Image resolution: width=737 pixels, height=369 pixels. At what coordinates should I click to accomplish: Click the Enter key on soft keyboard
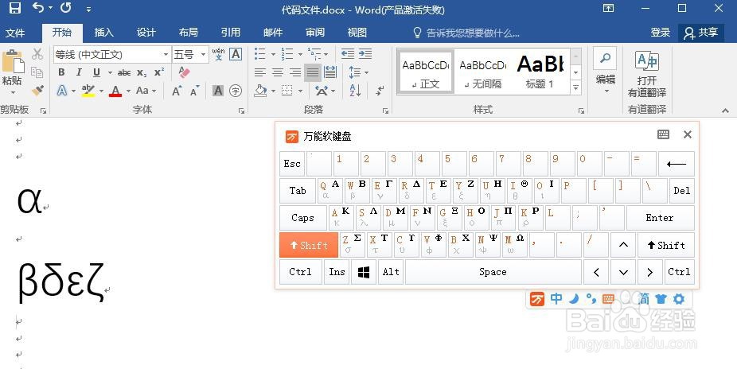[660, 218]
